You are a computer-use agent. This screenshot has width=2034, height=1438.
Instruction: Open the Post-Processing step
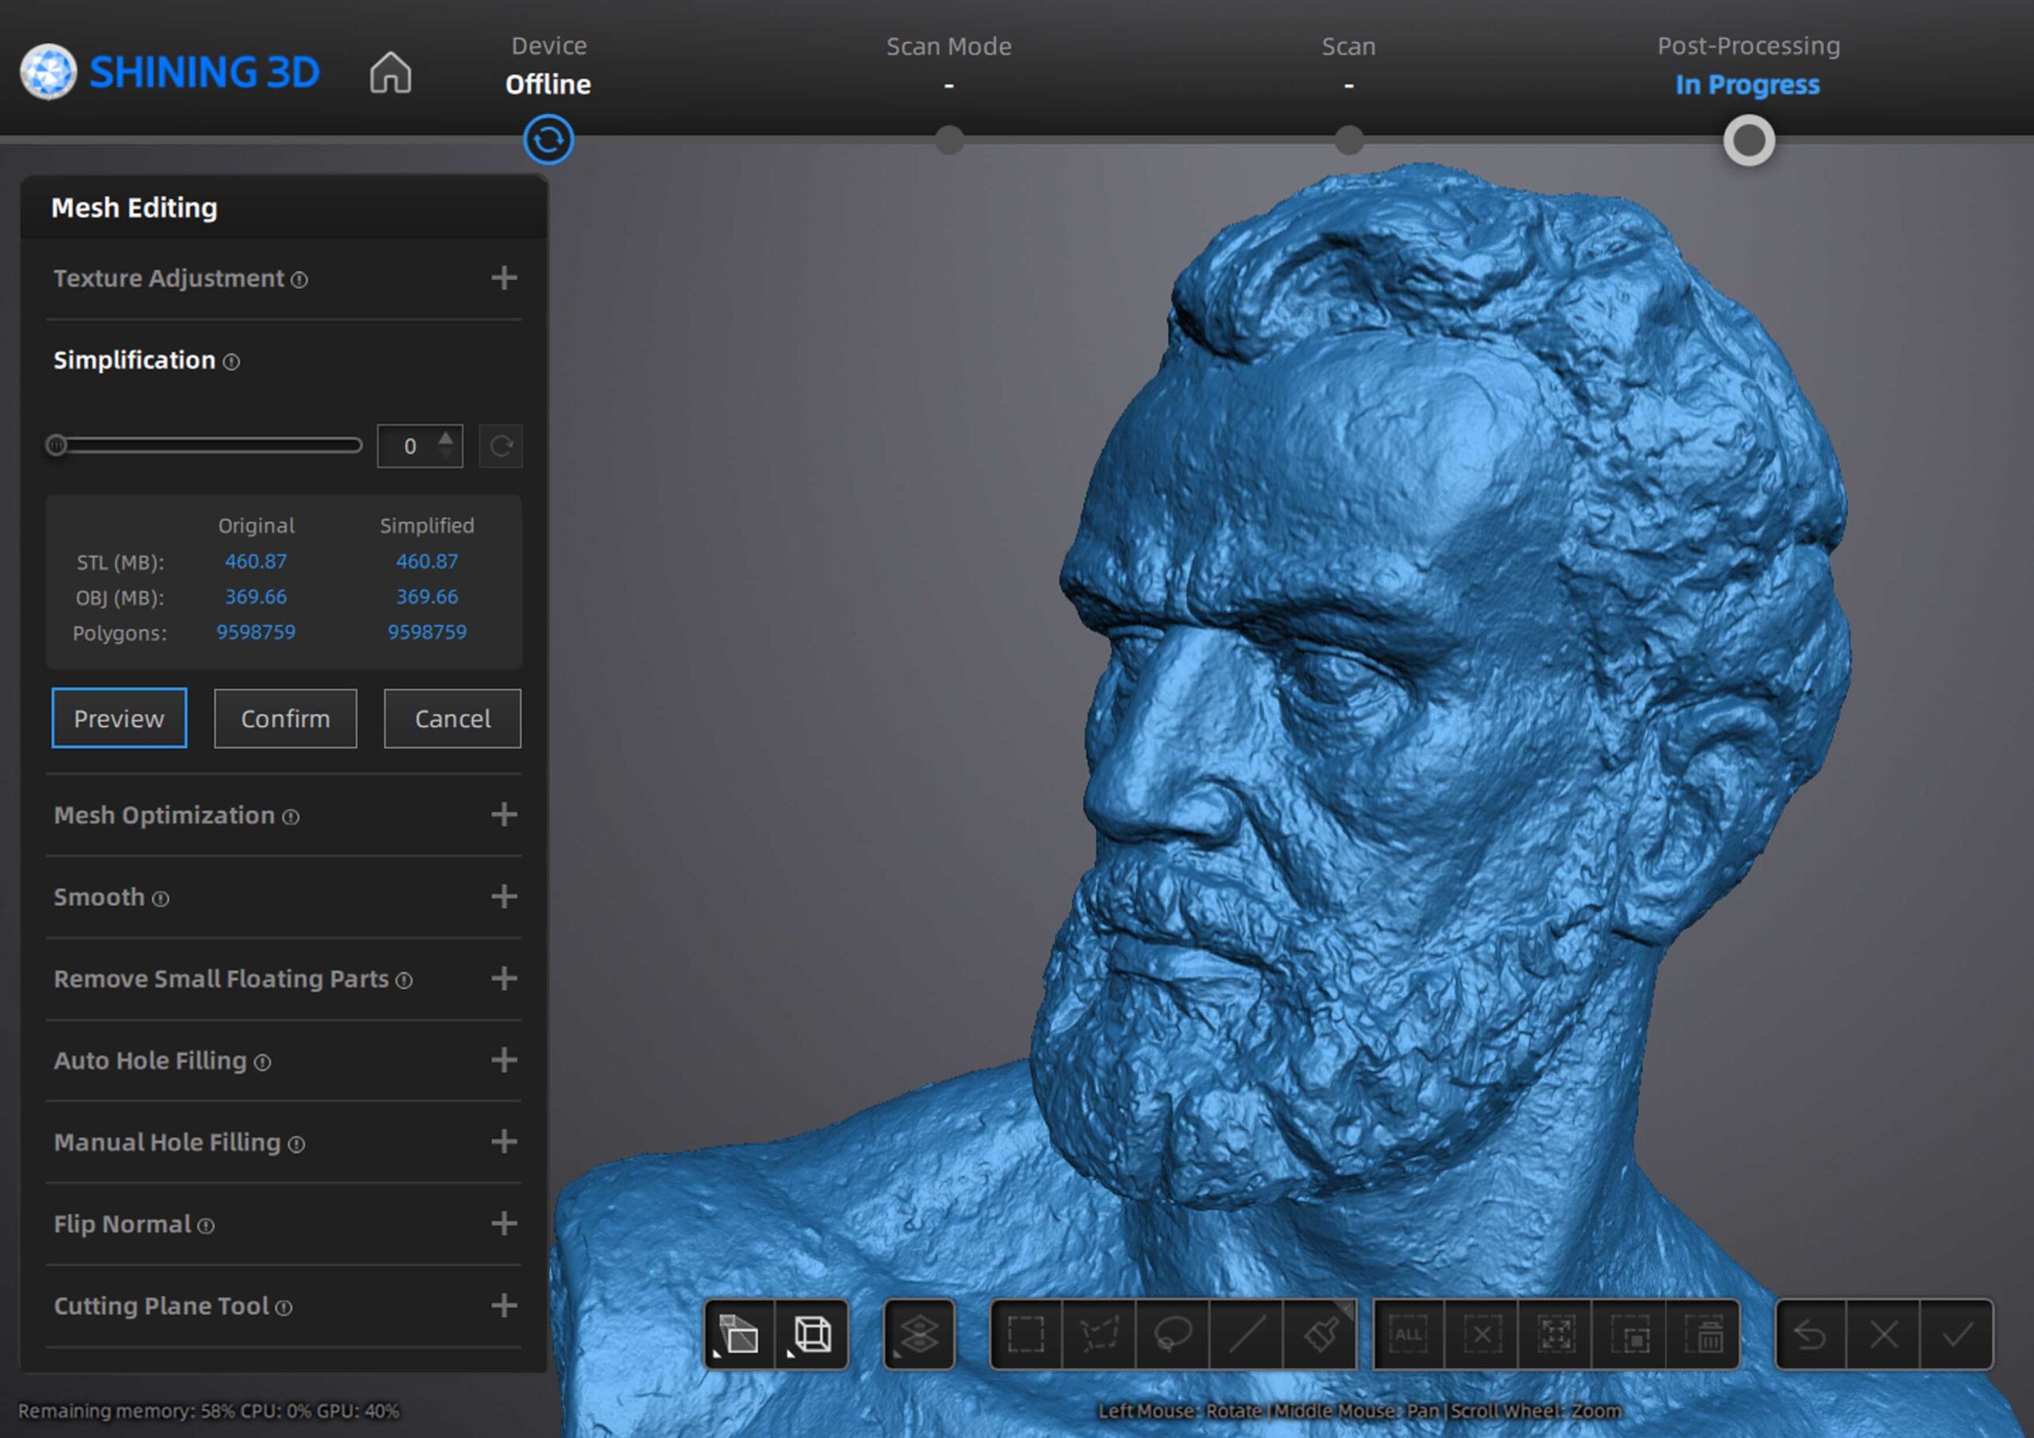coord(1748,140)
